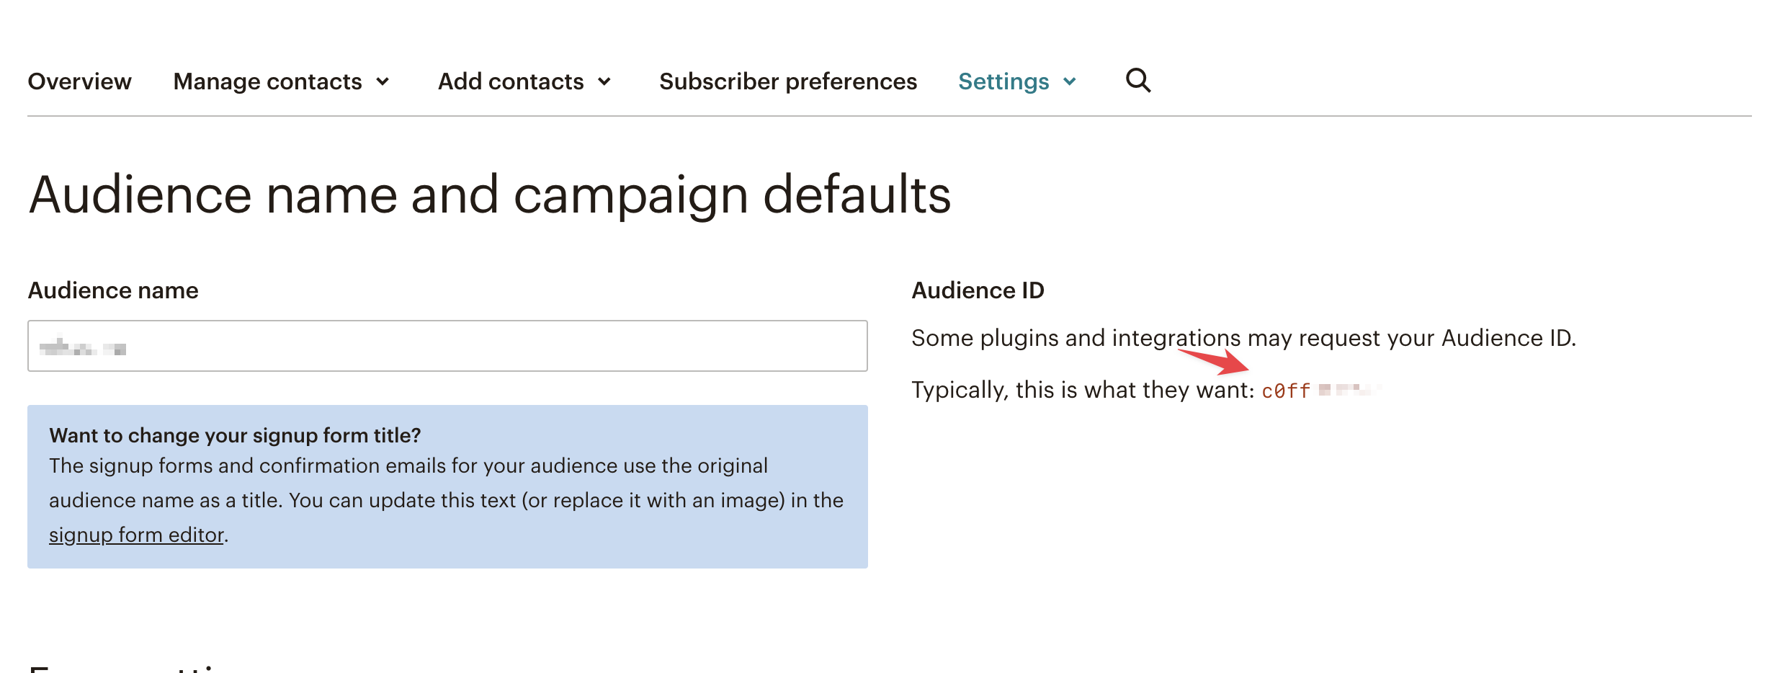This screenshot has height=673, width=1775.
Task: Click the Manage contacts menu label
Action: coord(267,81)
